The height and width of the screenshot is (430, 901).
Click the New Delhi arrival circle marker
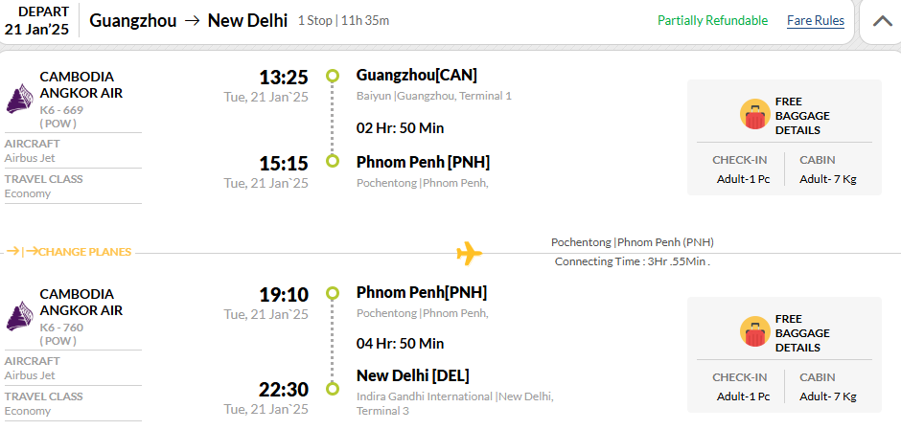pos(333,389)
